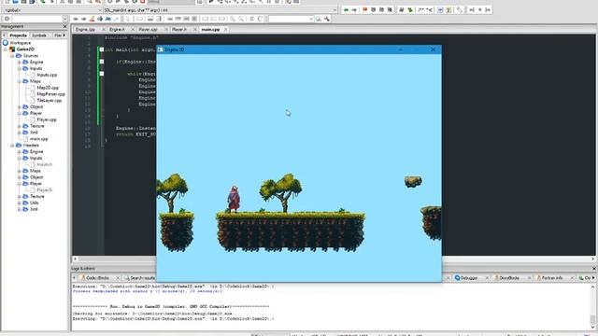This screenshot has width=598, height=336.
Task: Click the jump forward green arrow icon
Action: [354, 10]
